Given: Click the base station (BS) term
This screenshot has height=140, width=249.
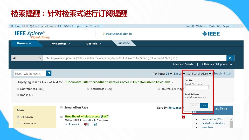Looking at the screenshot, I should point(211,119).
